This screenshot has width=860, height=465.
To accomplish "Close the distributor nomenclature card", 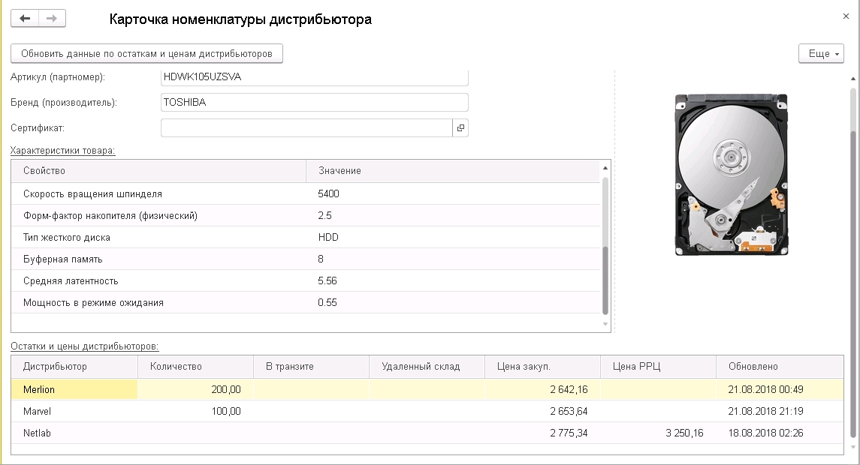I will pyautogui.click(x=846, y=16).
